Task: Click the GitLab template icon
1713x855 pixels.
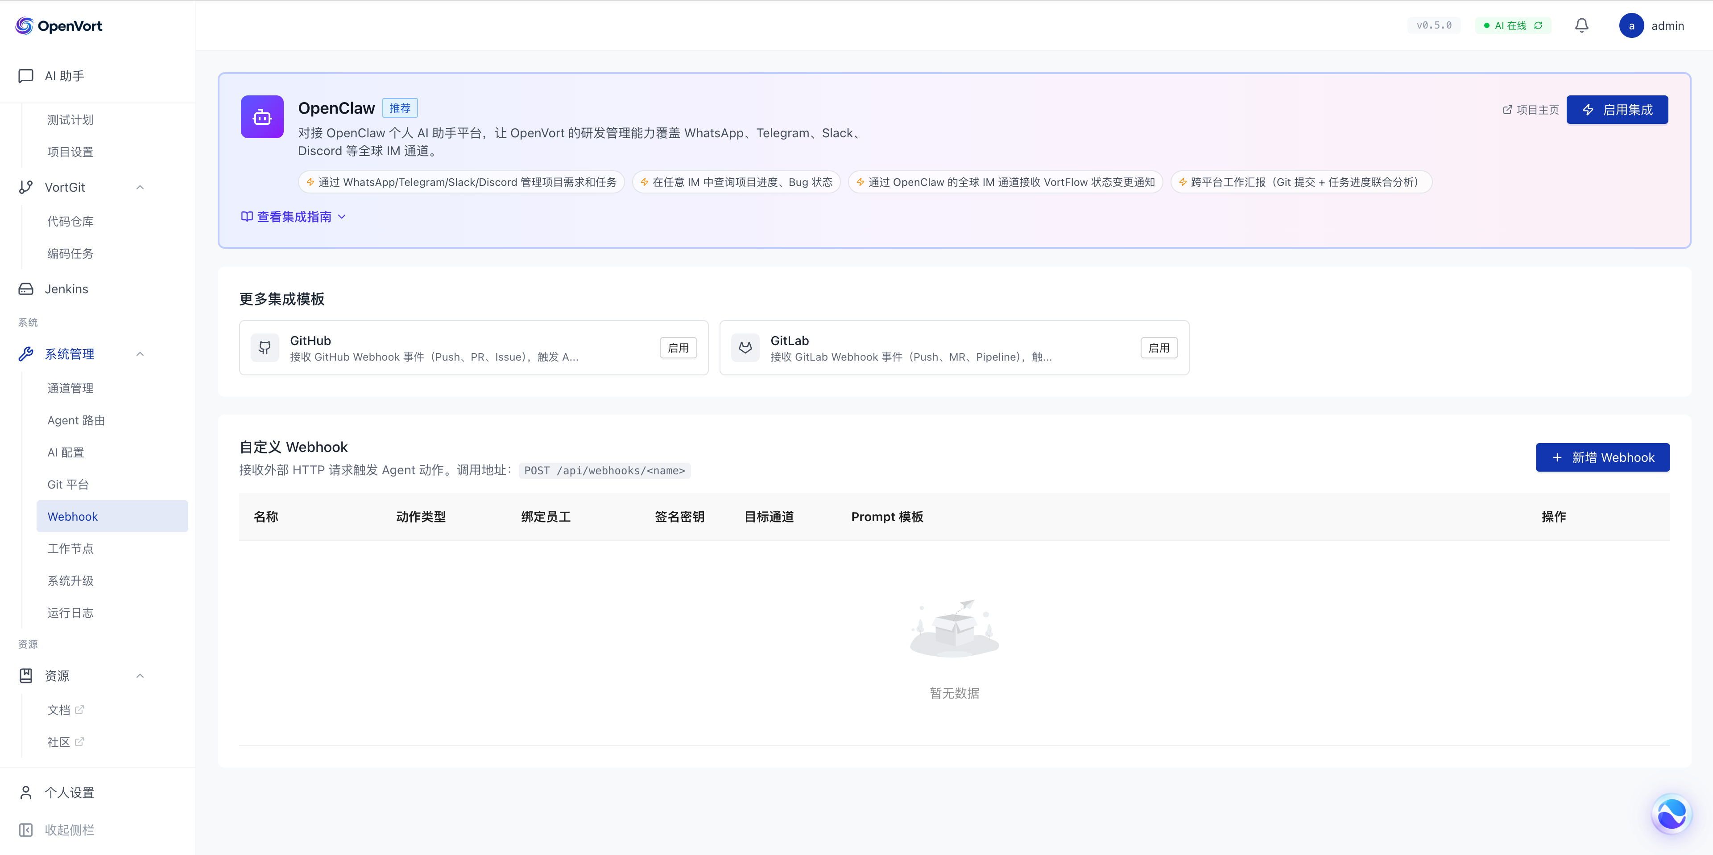Action: (745, 347)
